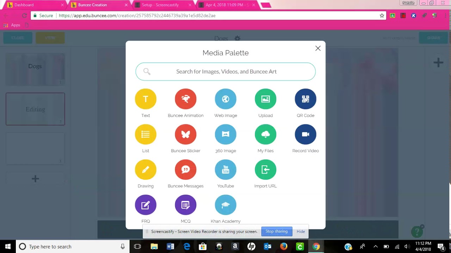451x253 pixels.
Task: Add an MCQ question element
Action: [186, 205]
